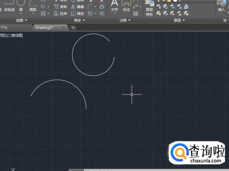Close the Drawing2 tab
This screenshot has height=171, width=229.
coord(63,27)
